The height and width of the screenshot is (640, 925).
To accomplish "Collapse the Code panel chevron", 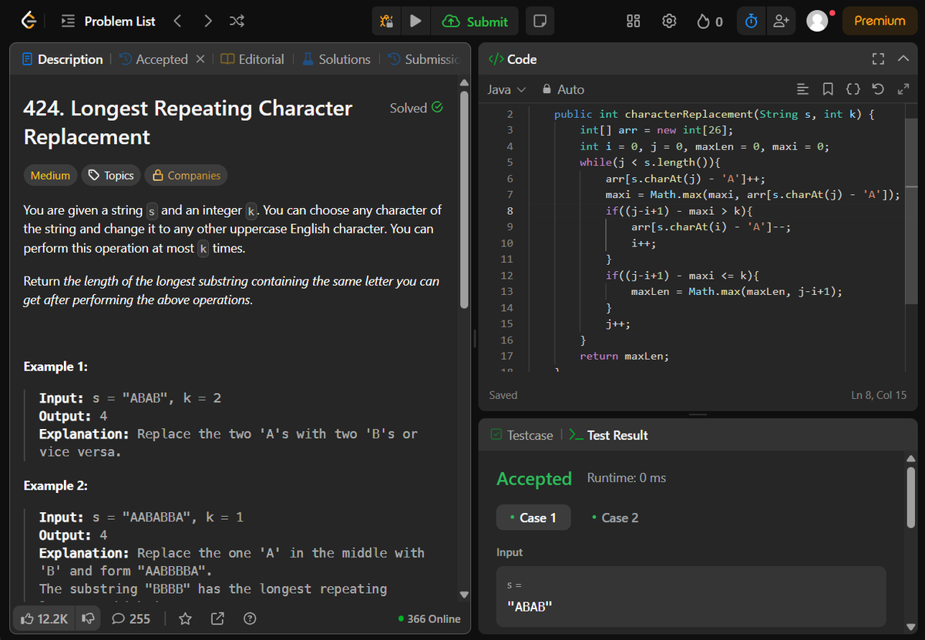I will click(x=903, y=59).
